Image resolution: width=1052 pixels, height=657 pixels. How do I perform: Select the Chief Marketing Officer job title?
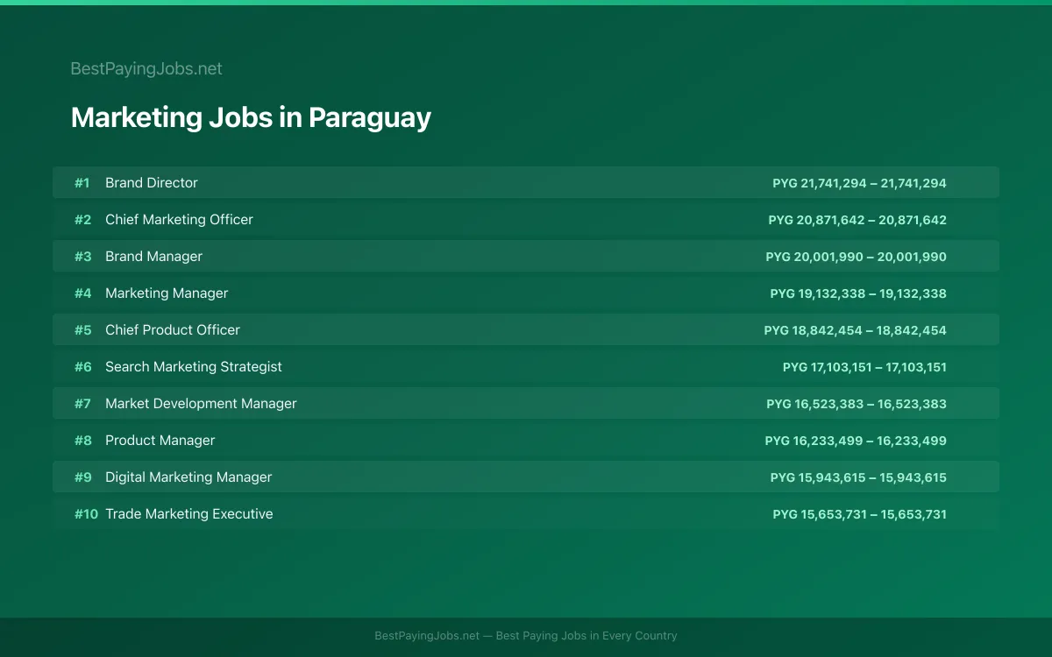[x=179, y=220]
